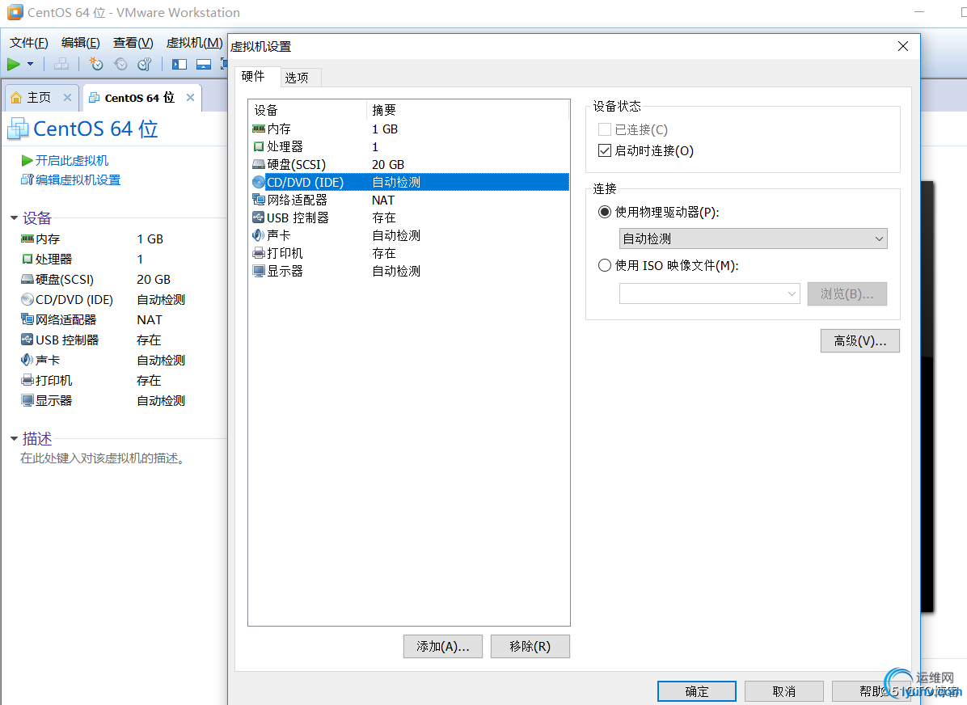Click the 摘要 column header in settings list
The width and height of the screenshot is (967, 705).
click(x=468, y=110)
